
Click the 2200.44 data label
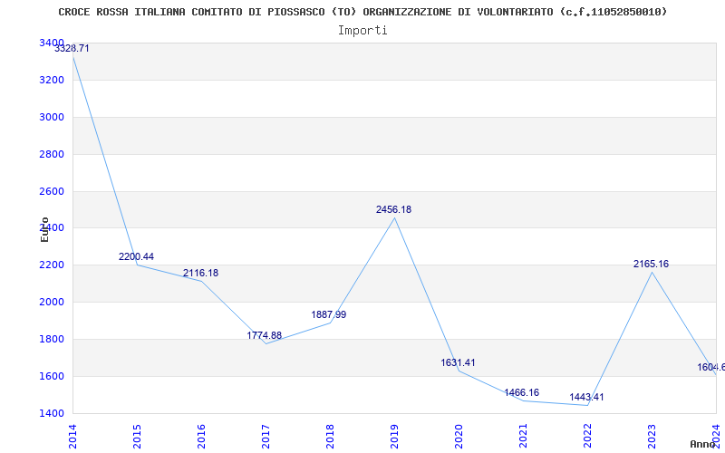coord(137,257)
